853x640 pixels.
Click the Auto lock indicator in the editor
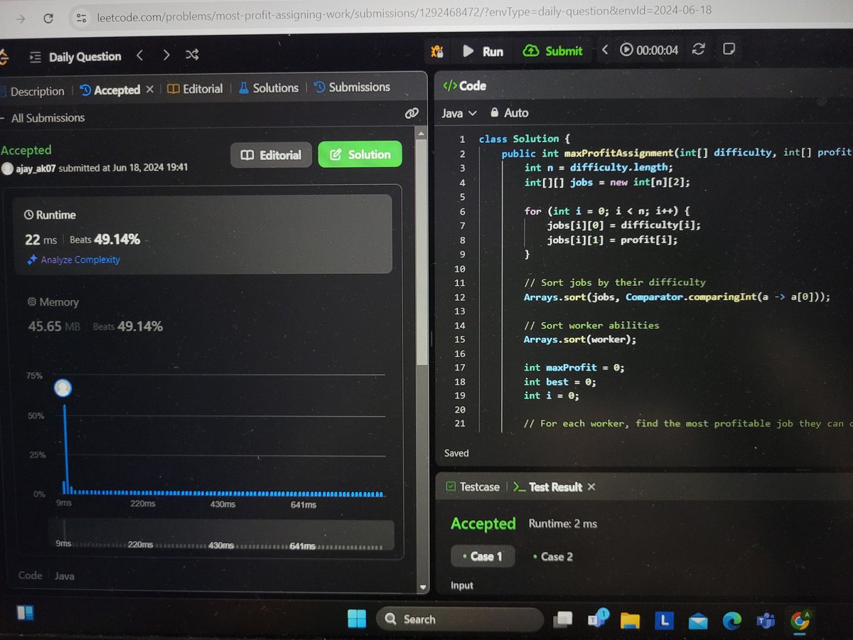pyautogui.click(x=509, y=112)
